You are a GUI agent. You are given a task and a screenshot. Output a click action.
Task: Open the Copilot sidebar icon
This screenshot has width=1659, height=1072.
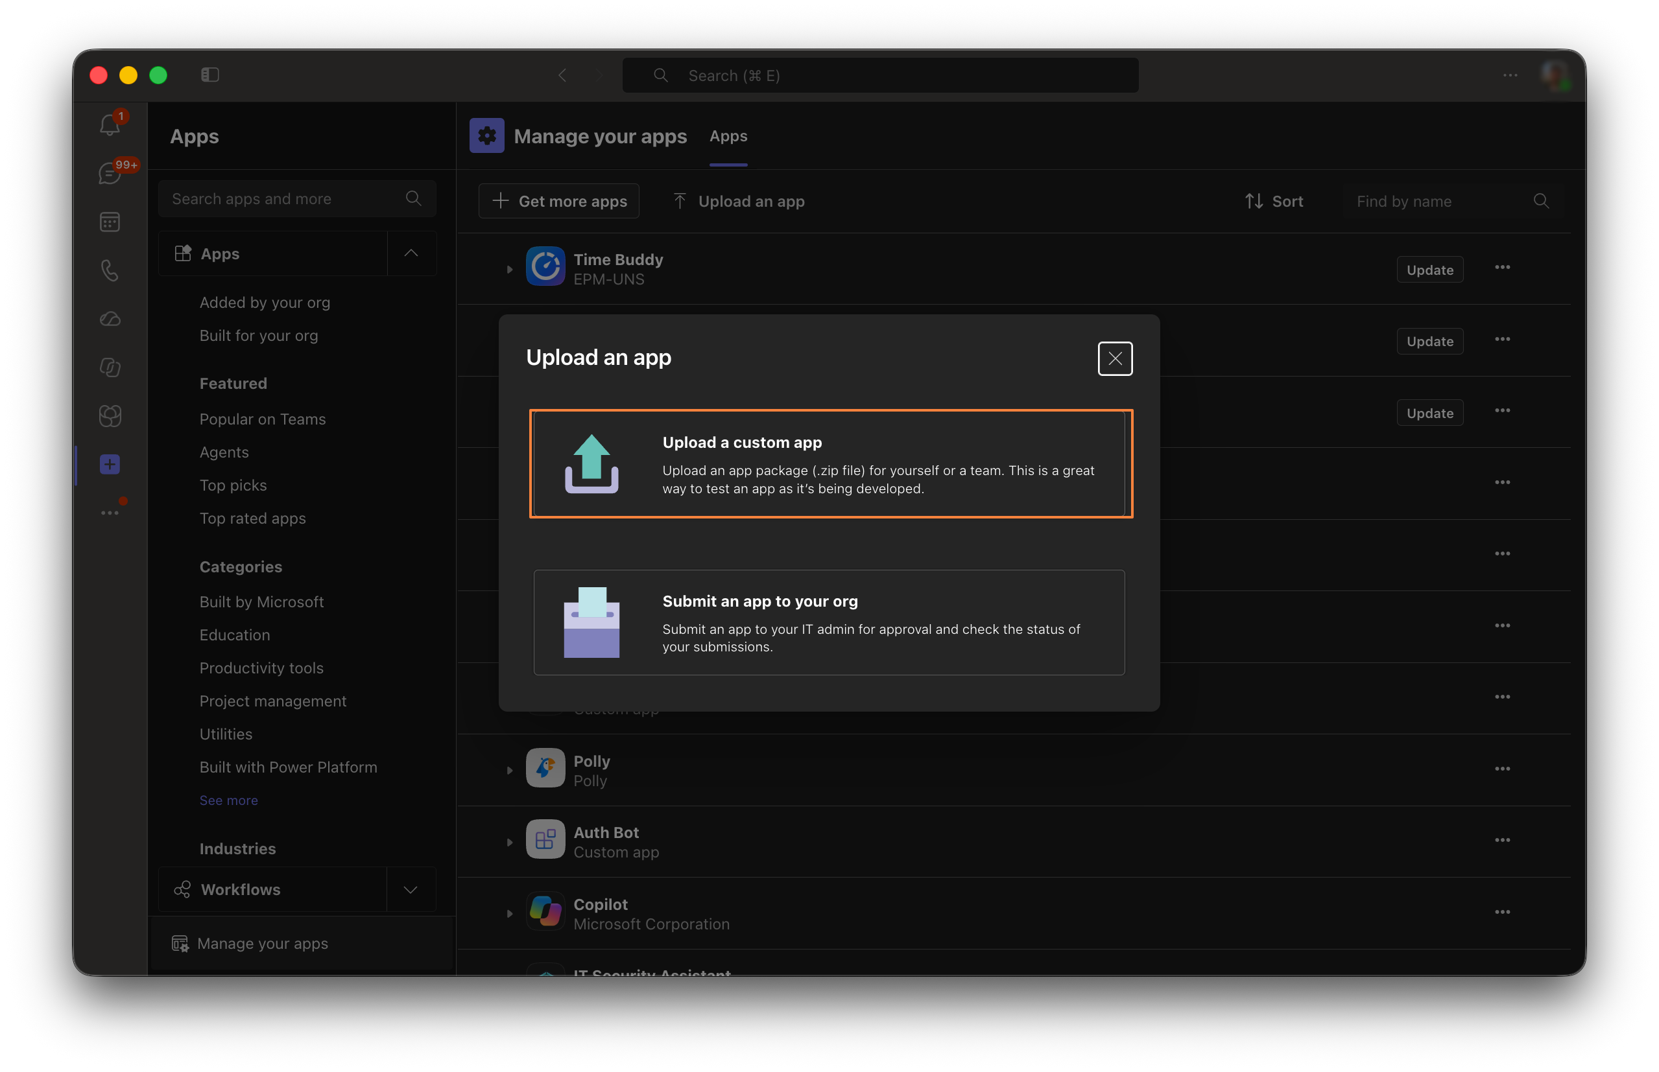110,367
